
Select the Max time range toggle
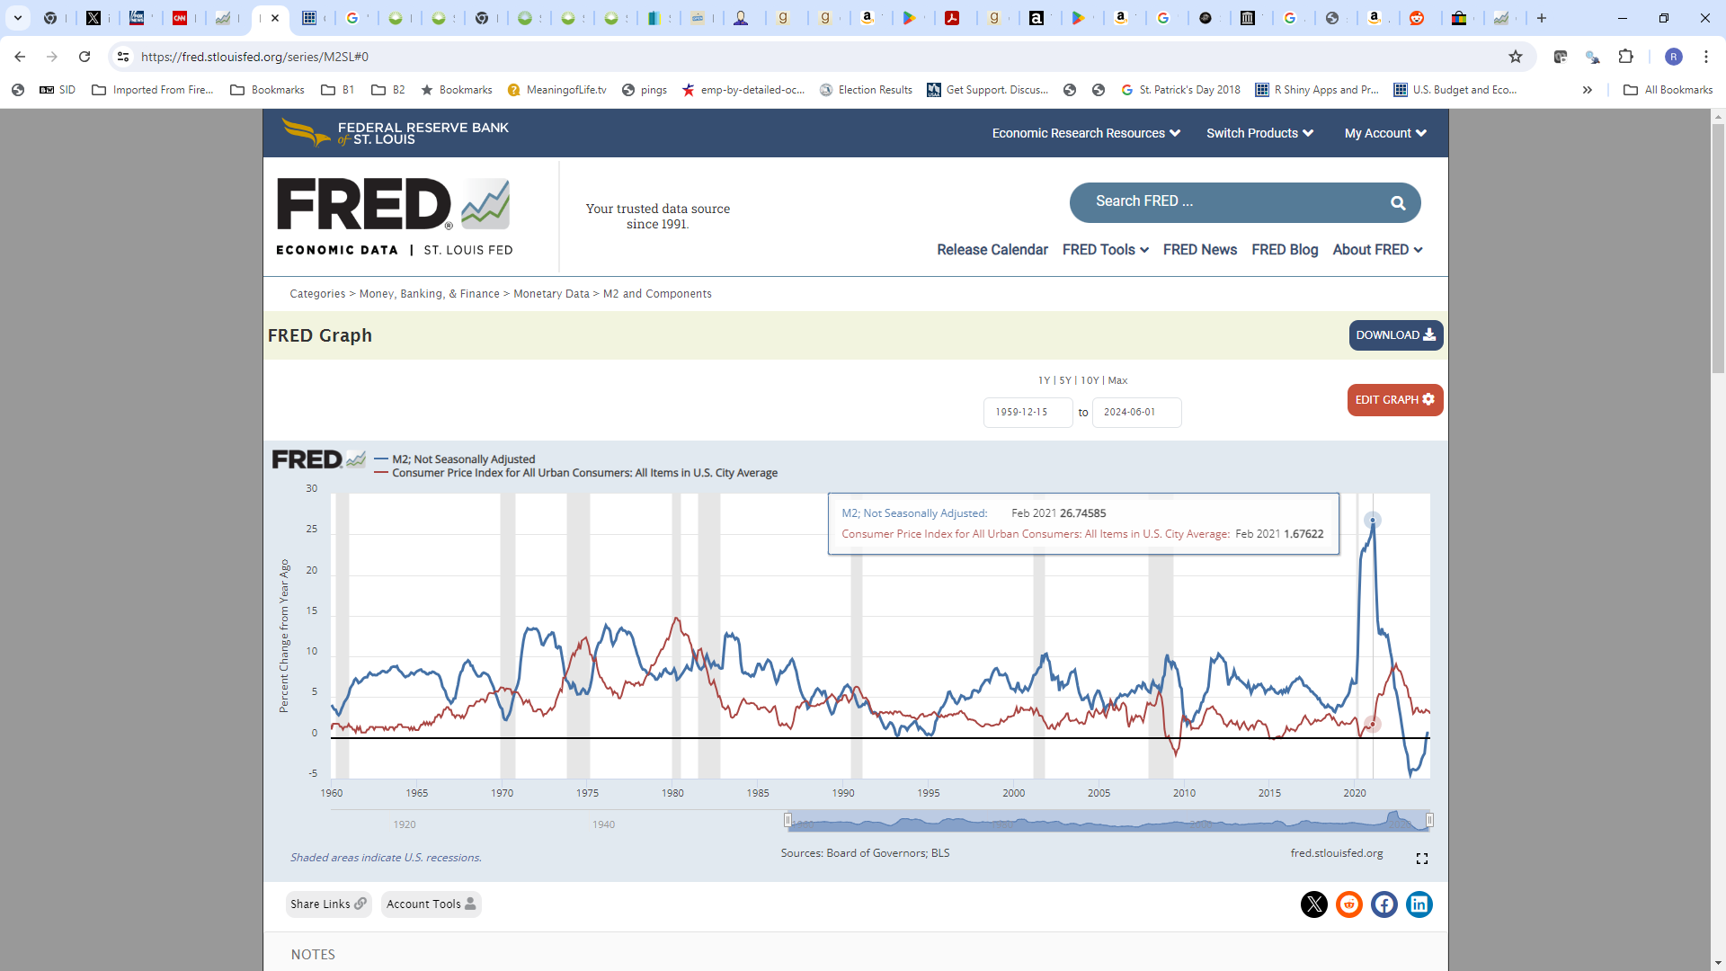[1118, 379]
